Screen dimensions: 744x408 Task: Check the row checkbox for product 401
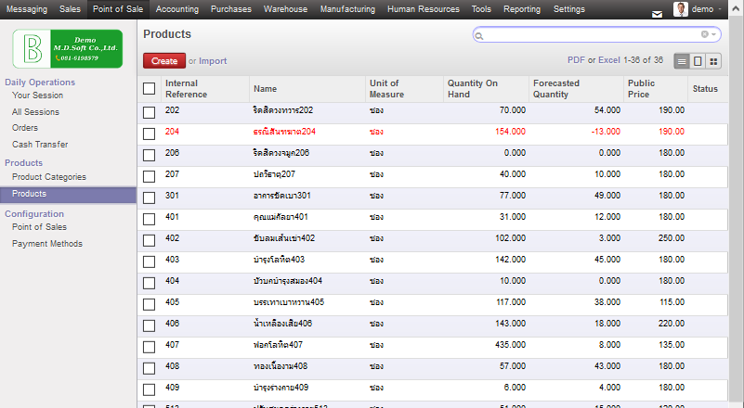tap(149, 219)
